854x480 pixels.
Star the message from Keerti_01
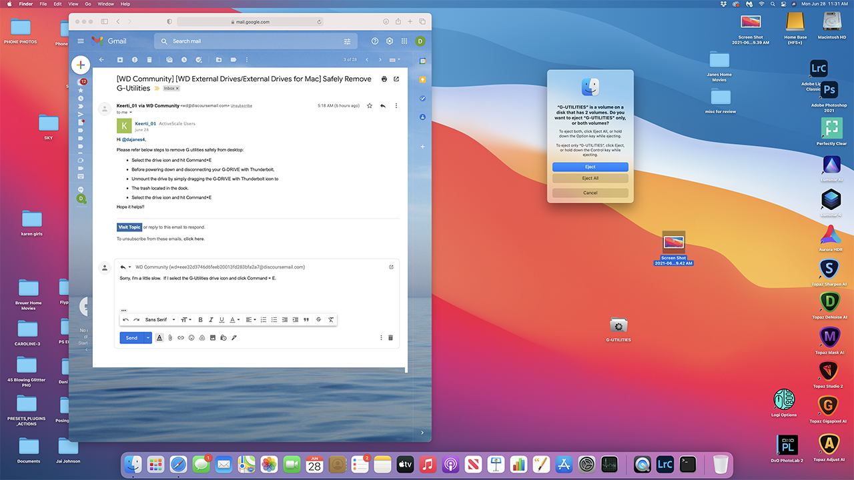370,105
